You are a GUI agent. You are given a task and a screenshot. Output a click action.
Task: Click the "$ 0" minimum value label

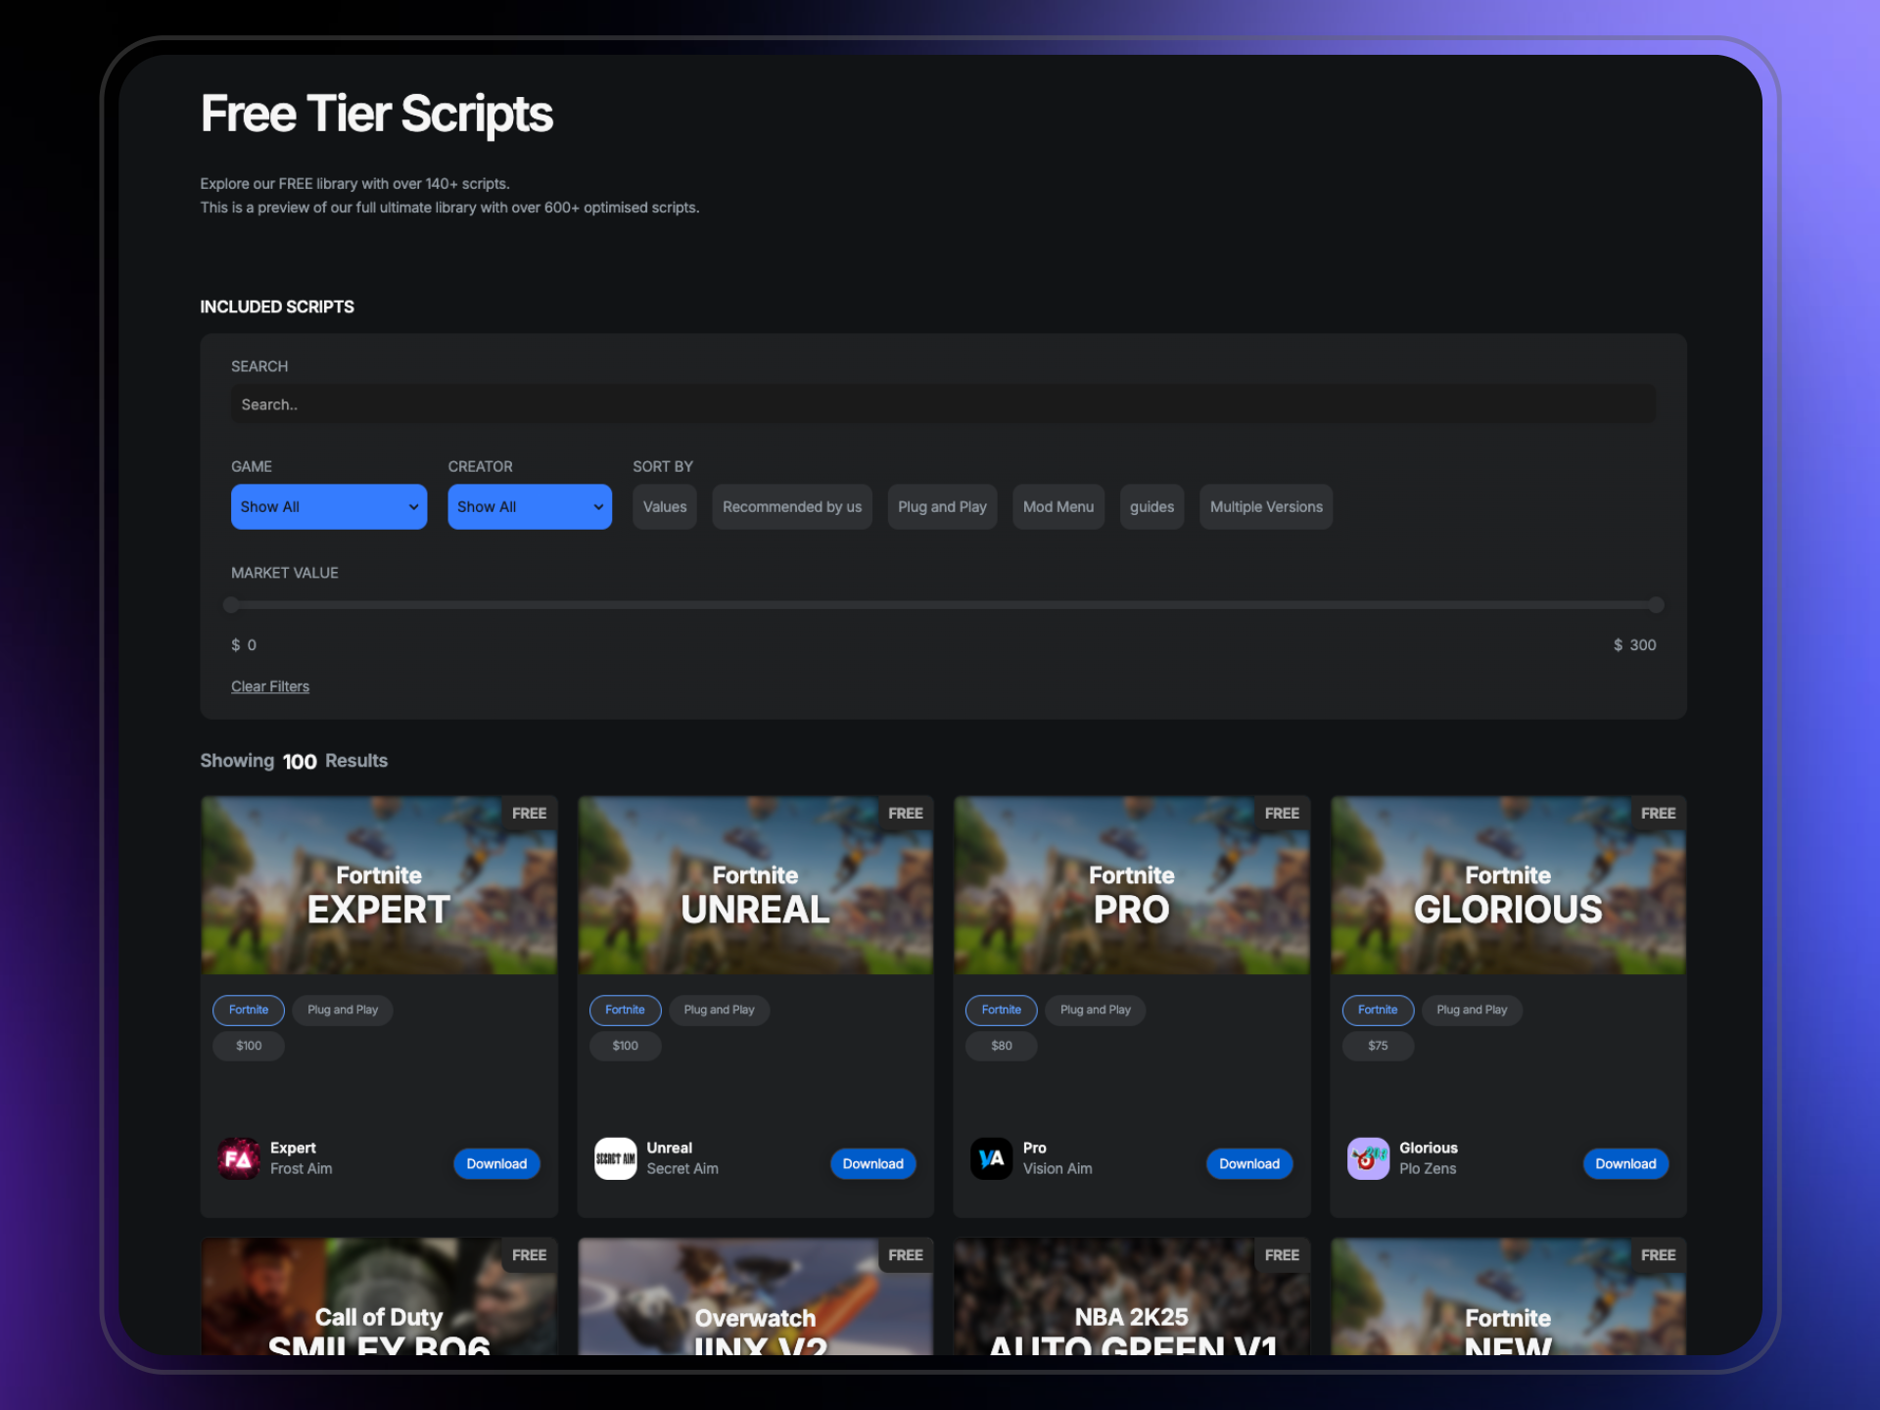point(244,645)
